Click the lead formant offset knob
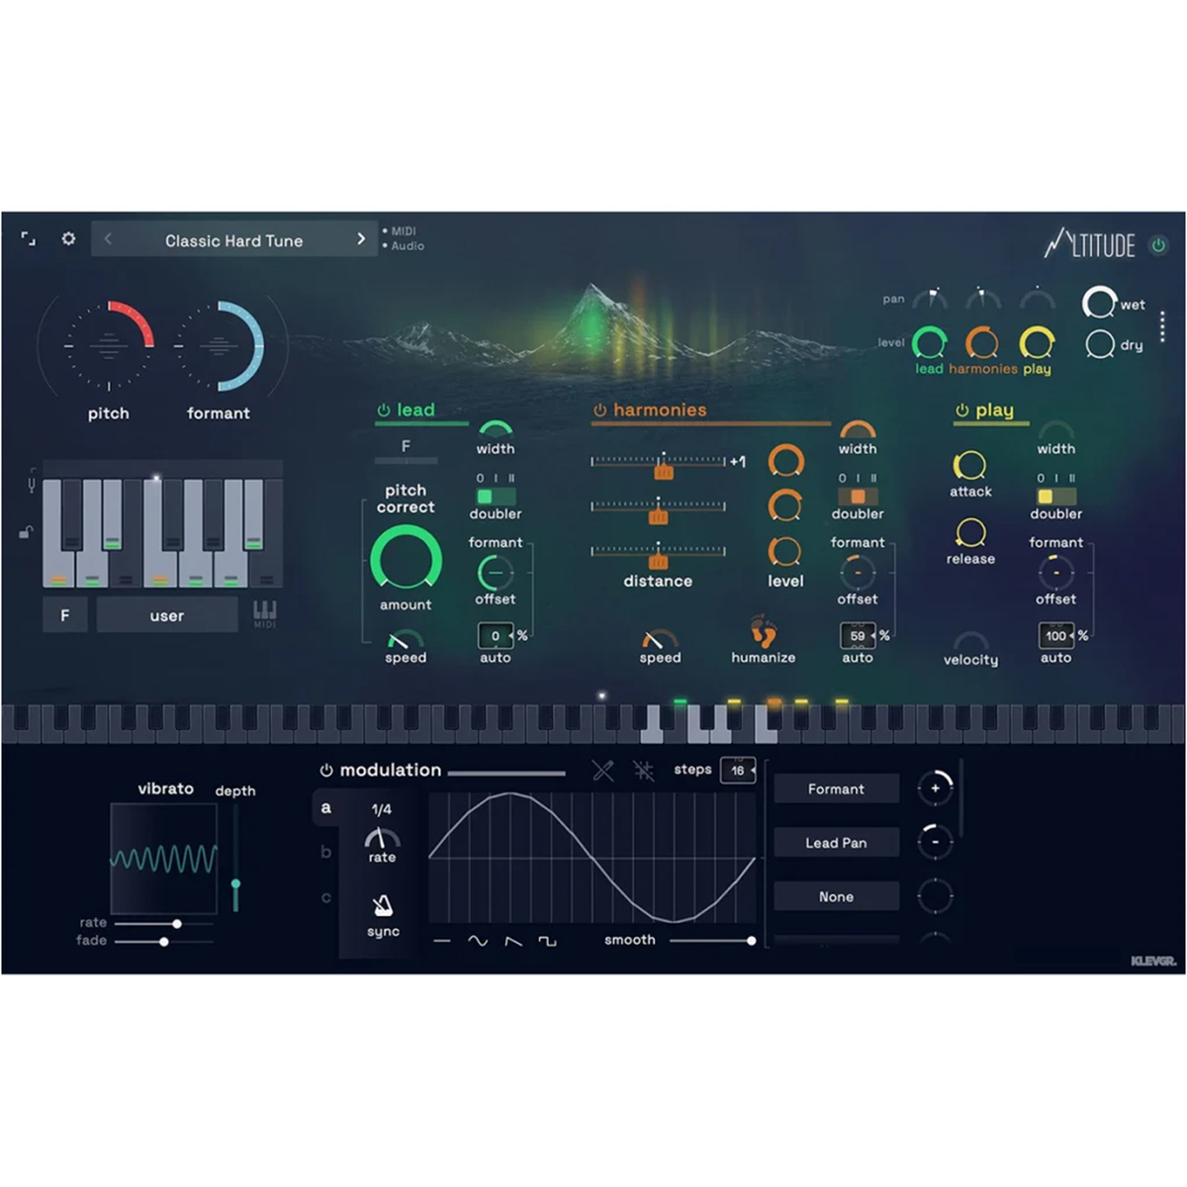 (496, 572)
